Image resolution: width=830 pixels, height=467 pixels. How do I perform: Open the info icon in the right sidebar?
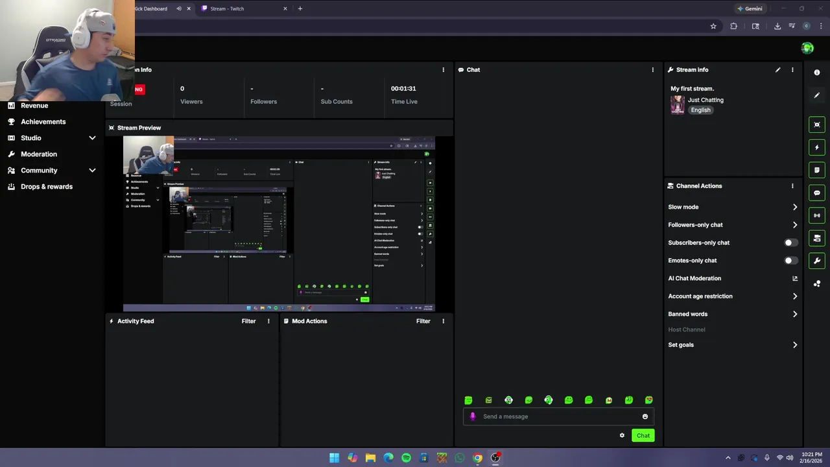point(817,73)
